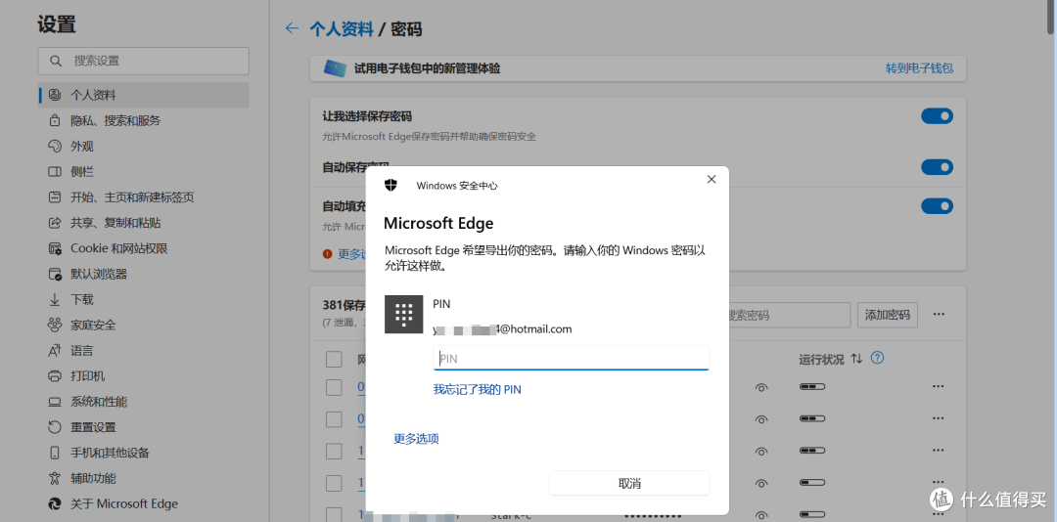
Task: Open 辅助功能 settings
Action: 144,478
